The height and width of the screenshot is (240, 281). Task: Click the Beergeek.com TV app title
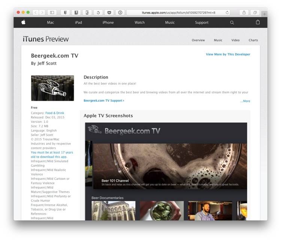pos(54,56)
